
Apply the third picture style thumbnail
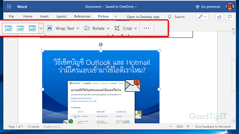[32, 28]
